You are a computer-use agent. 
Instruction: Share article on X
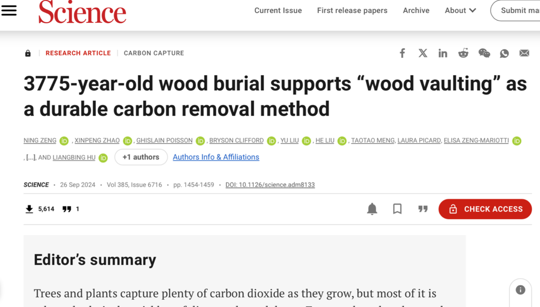point(423,53)
